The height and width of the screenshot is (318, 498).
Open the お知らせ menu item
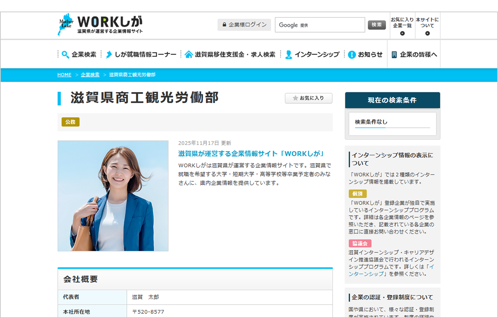tap(370, 54)
